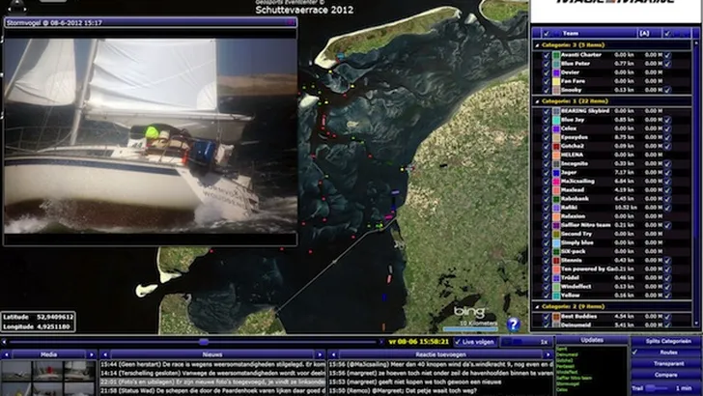The width and height of the screenshot is (703, 396).
Task: Select the Updates panel header
Action: point(592,341)
